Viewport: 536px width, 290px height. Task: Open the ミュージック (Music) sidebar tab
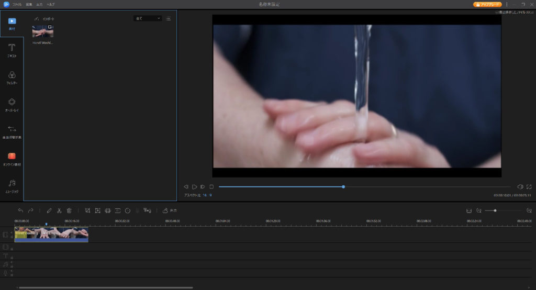12,186
